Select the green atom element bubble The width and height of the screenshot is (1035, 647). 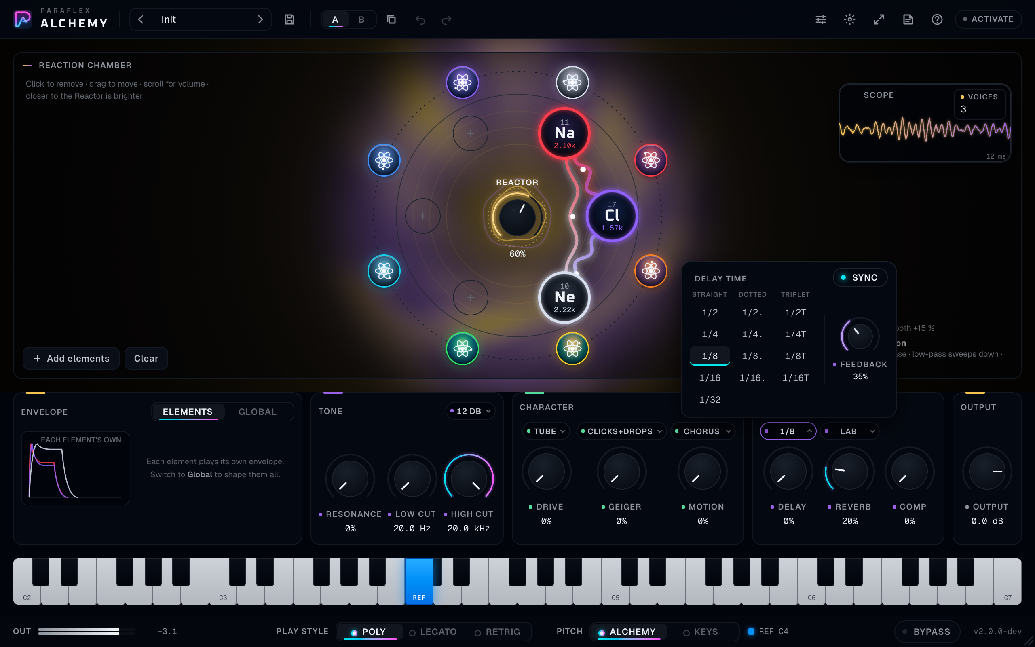tap(463, 348)
